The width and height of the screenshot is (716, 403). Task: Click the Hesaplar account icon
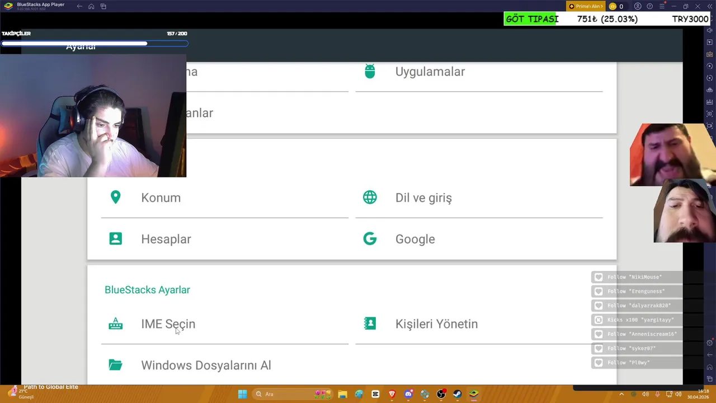(115, 238)
